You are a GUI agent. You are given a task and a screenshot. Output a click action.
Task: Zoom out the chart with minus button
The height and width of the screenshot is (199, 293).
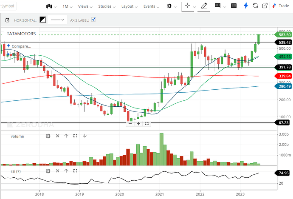pyautogui.click(x=130, y=124)
